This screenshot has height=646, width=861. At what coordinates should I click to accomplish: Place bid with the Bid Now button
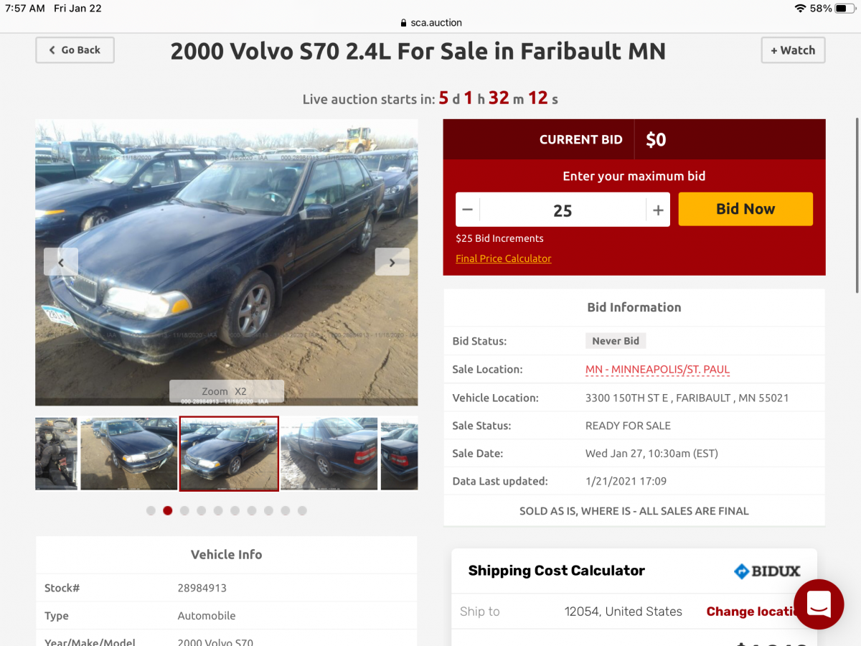[745, 209]
